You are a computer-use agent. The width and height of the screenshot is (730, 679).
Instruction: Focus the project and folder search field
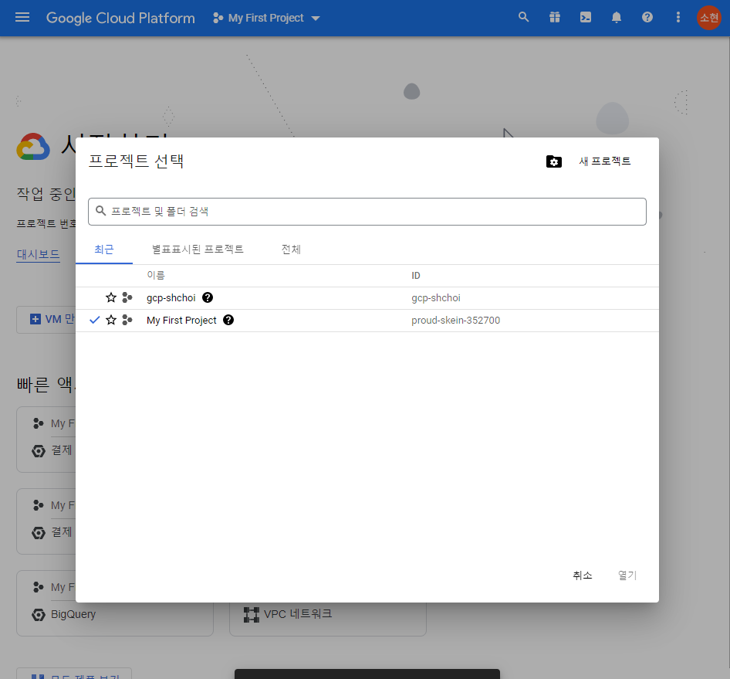point(367,212)
